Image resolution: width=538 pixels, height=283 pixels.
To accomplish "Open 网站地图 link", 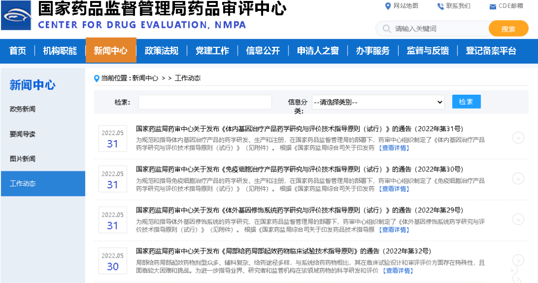I will [x=405, y=6].
